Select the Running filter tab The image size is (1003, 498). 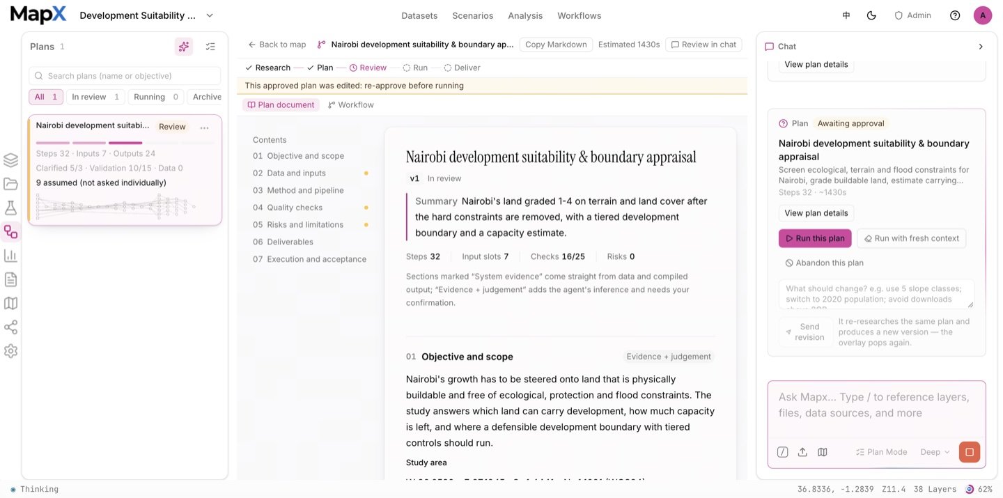(x=156, y=97)
